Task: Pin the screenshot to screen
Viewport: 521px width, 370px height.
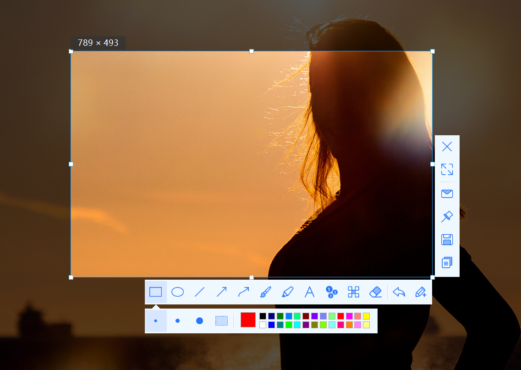Action: tap(447, 217)
